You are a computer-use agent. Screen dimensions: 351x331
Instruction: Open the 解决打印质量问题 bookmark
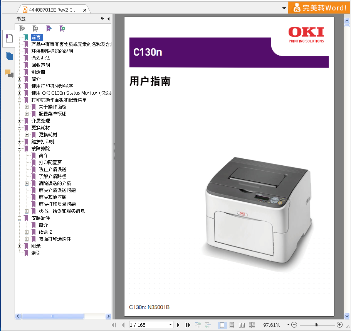57,204
